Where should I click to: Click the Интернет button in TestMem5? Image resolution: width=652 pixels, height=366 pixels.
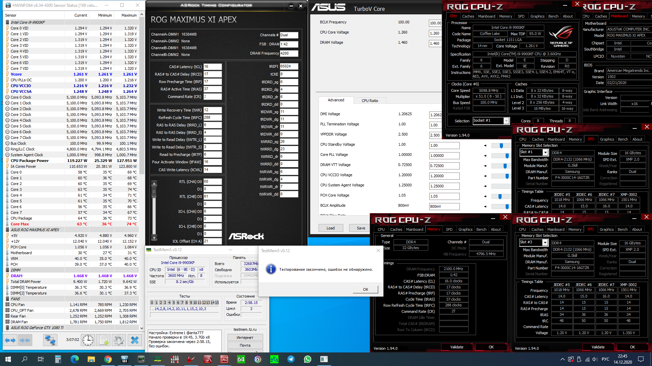[245, 338]
